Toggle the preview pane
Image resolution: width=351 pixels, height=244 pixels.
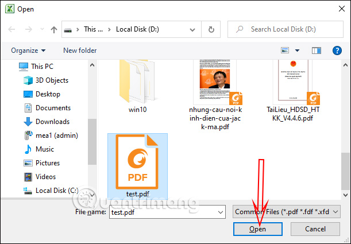317,51
